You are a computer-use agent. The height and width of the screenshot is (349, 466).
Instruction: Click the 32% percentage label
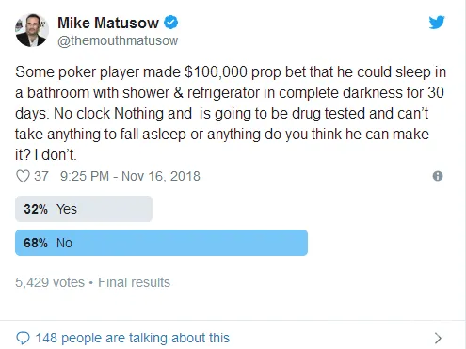coord(36,209)
